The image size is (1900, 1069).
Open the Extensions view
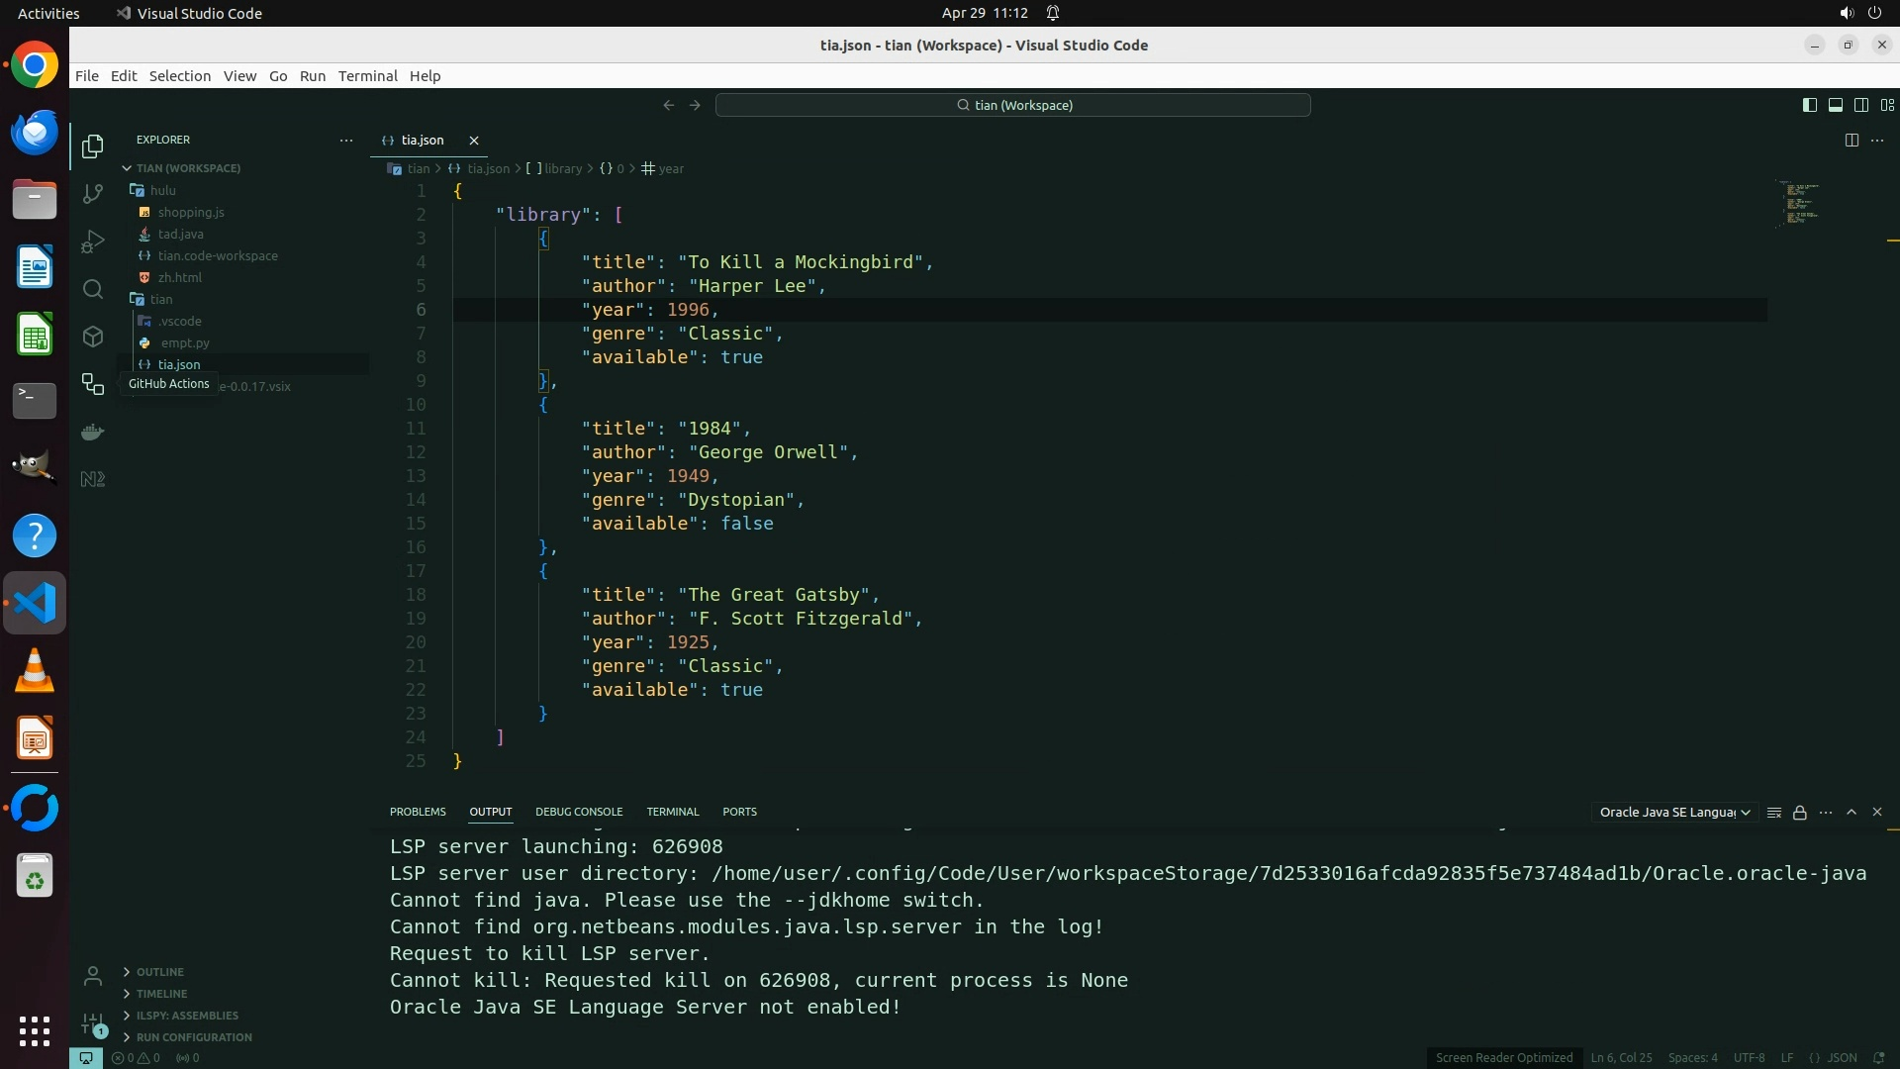tap(93, 337)
